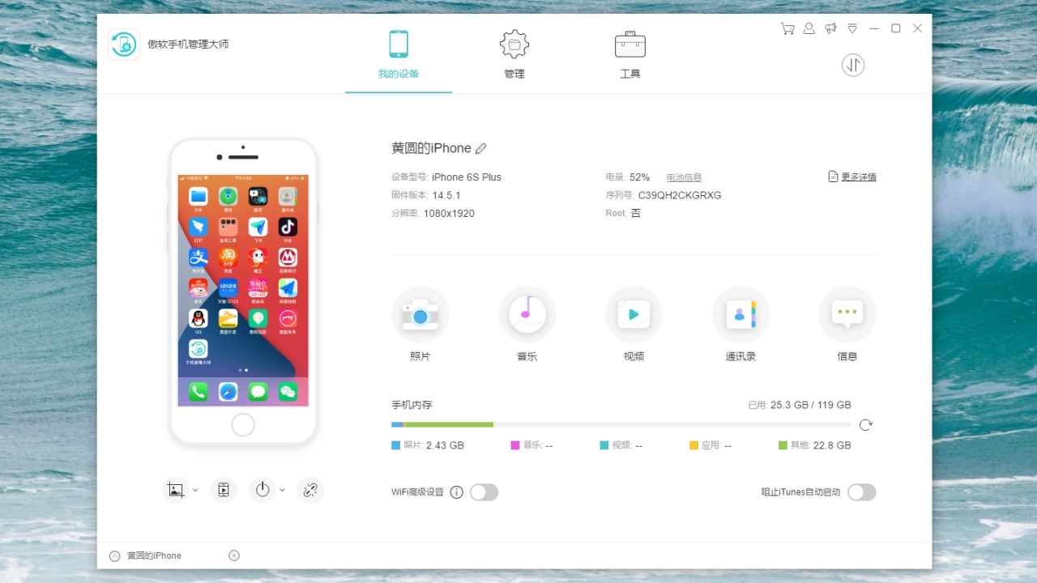
Task: Switch to the 管理 tab
Action: (514, 55)
